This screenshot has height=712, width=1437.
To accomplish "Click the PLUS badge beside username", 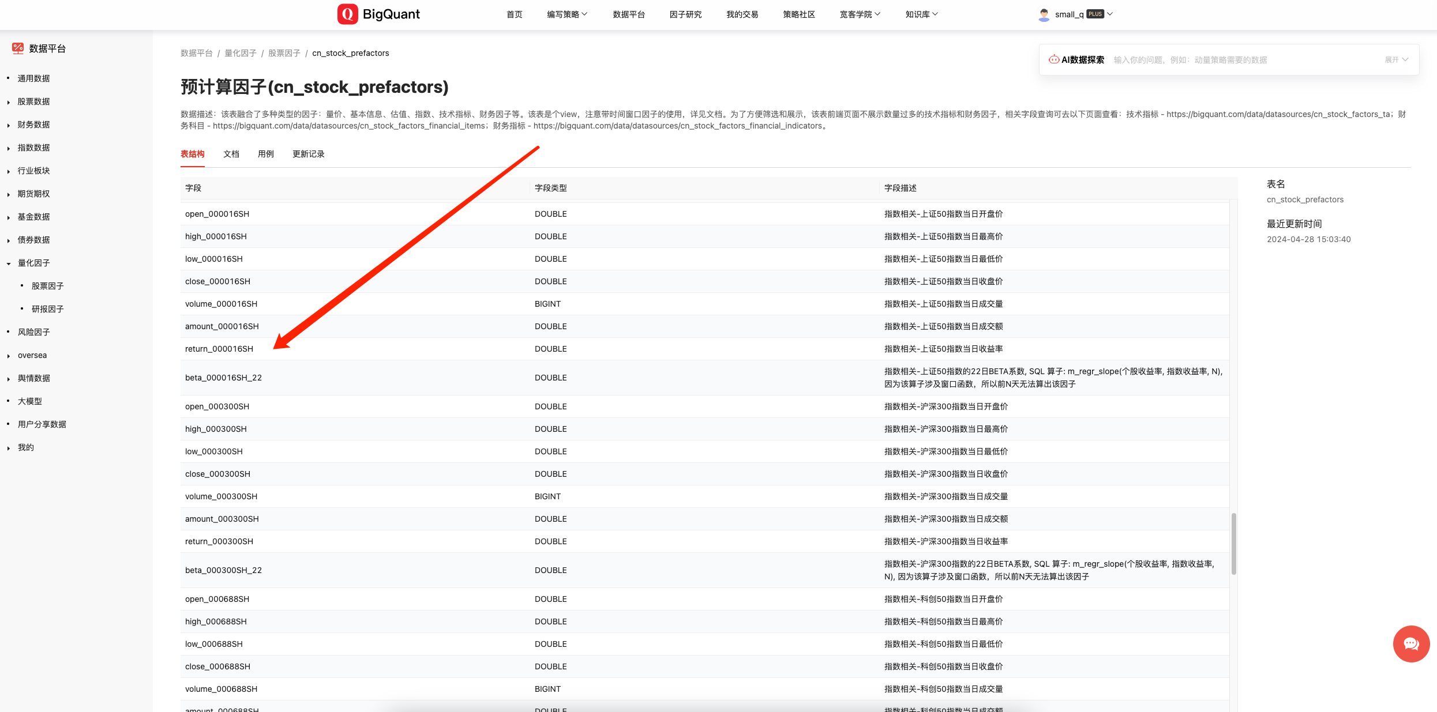I will click(x=1095, y=14).
